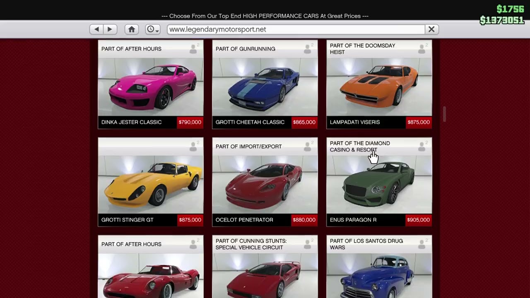The height and width of the screenshot is (298, 530).
Task: Click the $865,000 price tag
Action: tap(304, 122)
